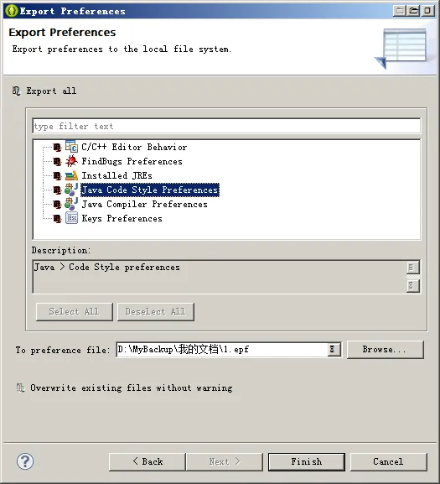The image size is (440, 484).
Task: Click the Eclipse icon in the title bar
Action: coord(12,11)
